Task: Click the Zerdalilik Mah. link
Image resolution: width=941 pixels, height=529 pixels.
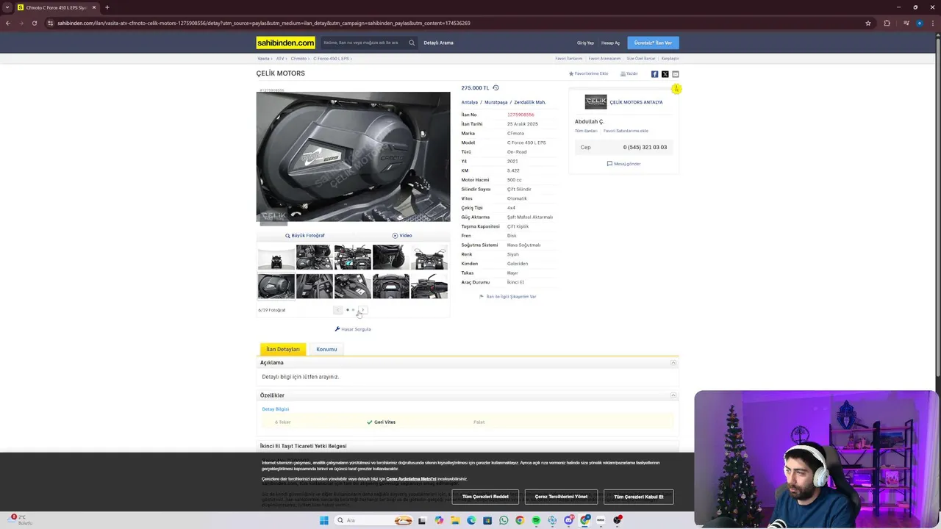Action: [x=529, y=102]
